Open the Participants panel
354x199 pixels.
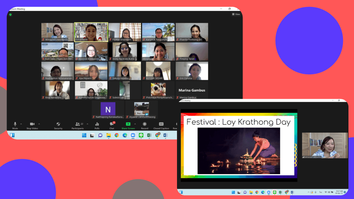point(78,124)
